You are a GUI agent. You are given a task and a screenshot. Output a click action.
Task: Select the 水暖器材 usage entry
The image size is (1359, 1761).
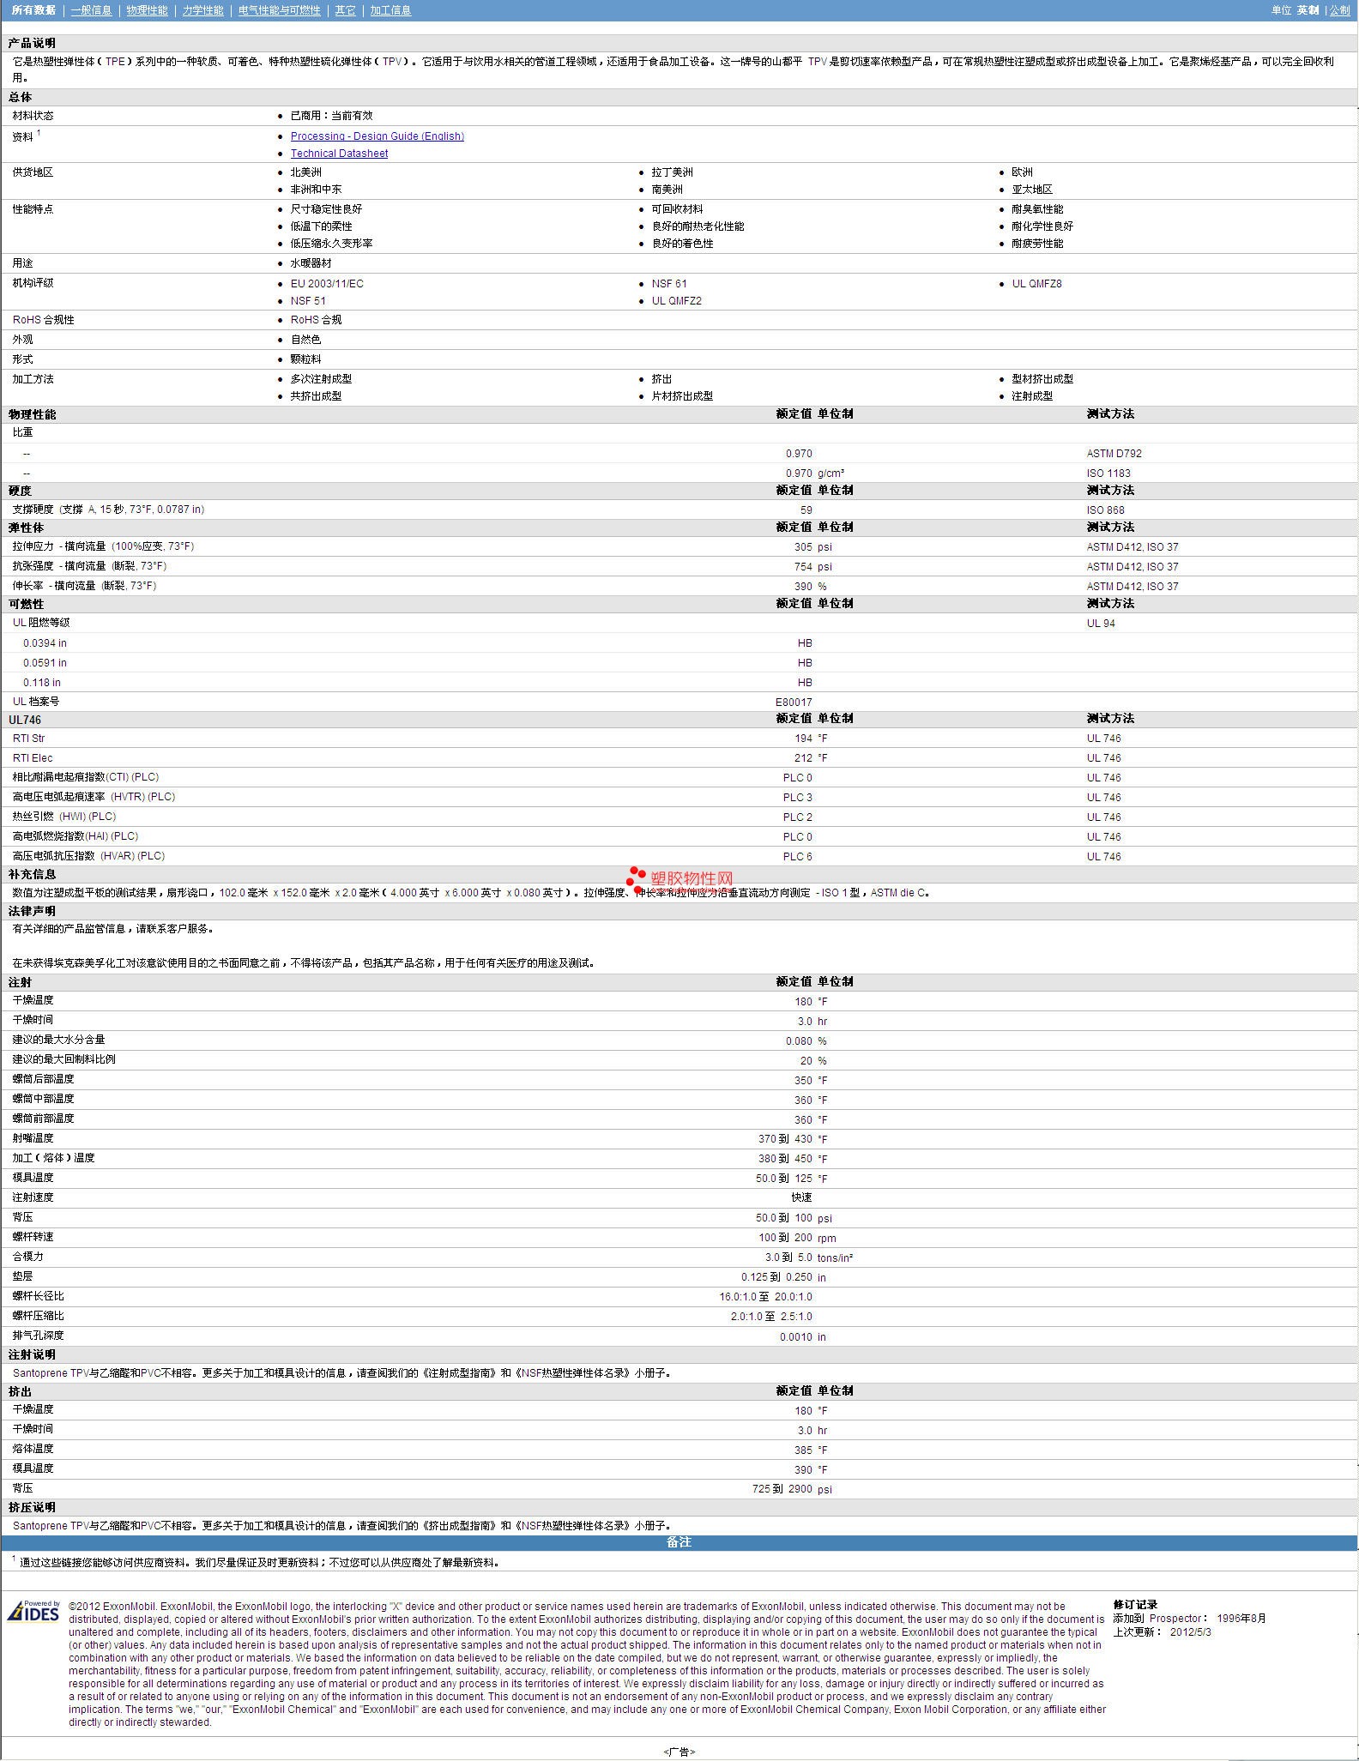(311, 263)
